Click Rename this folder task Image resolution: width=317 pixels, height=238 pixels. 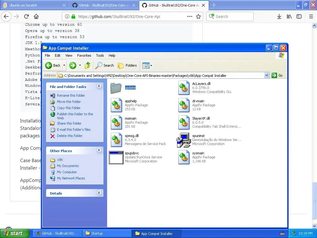(x=71, y=95)
